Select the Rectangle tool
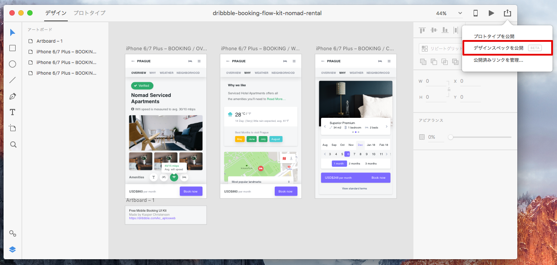Viewport: 557px width, 265px height. point(12,48)
